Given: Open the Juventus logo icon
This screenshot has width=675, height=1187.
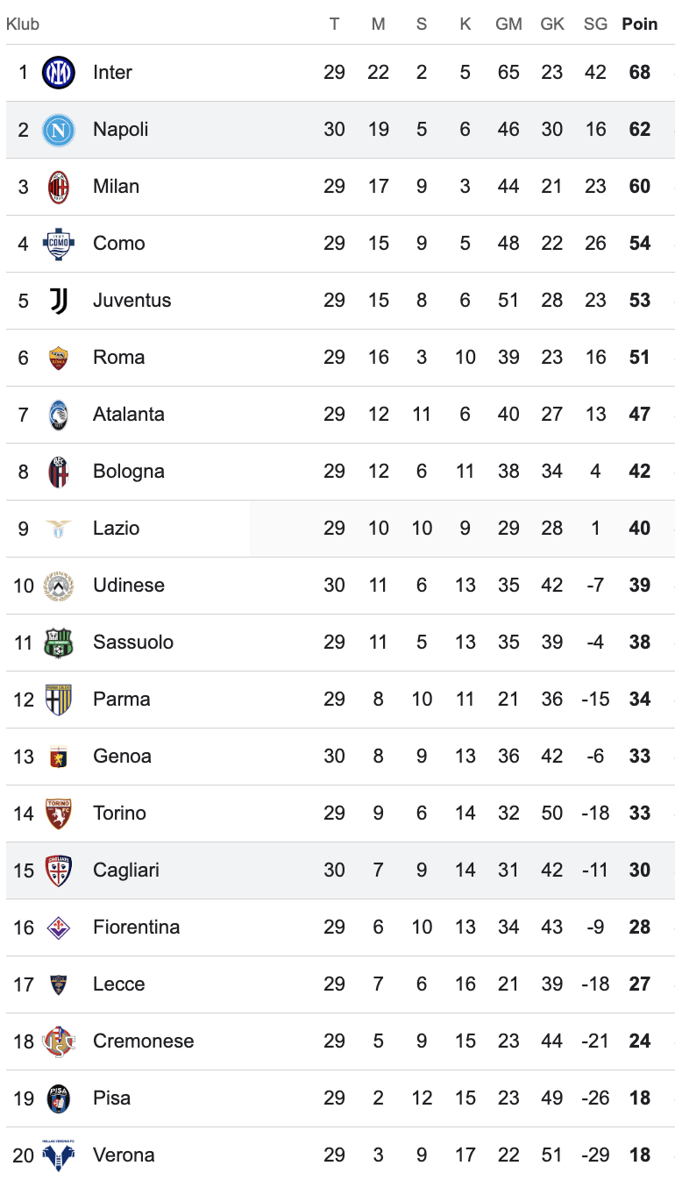Looking at the screenshot, I should pyautogui.click(x=59, y=301).
